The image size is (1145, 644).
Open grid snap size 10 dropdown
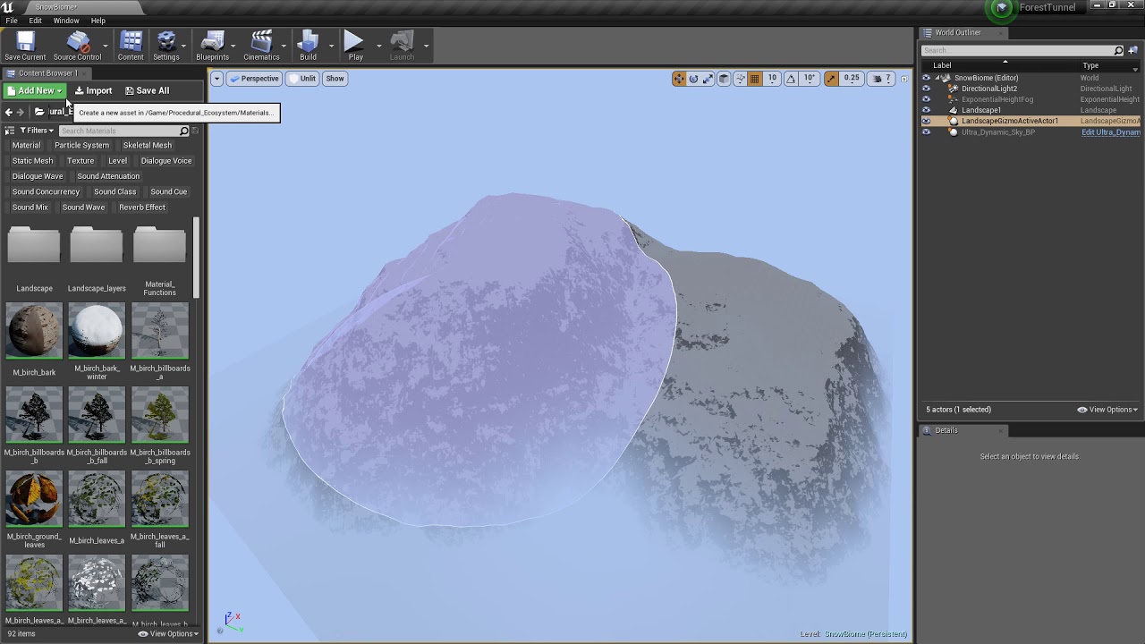772,79
